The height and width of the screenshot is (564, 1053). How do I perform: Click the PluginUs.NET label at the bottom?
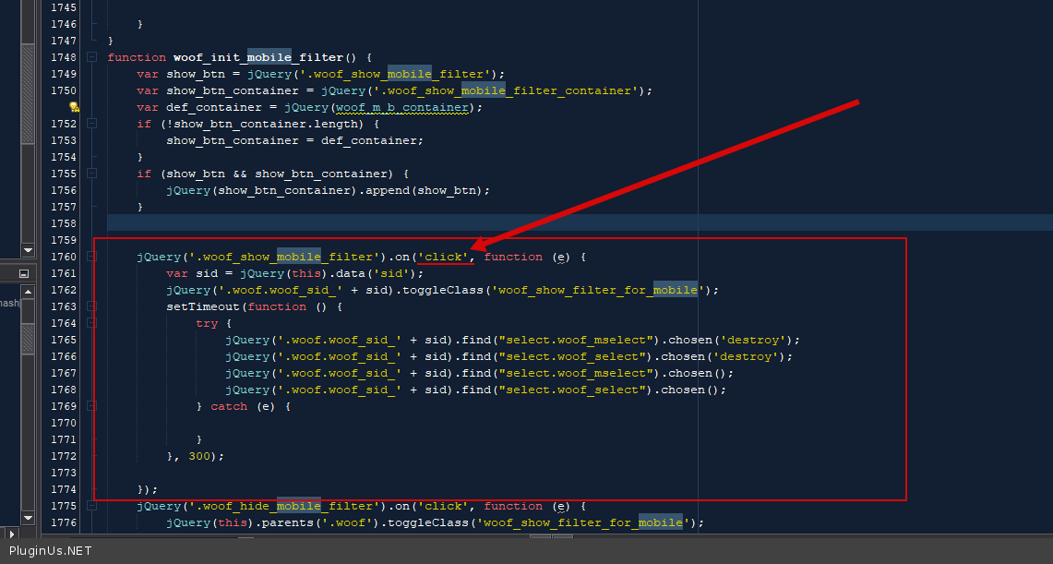[x=50, y=550]
